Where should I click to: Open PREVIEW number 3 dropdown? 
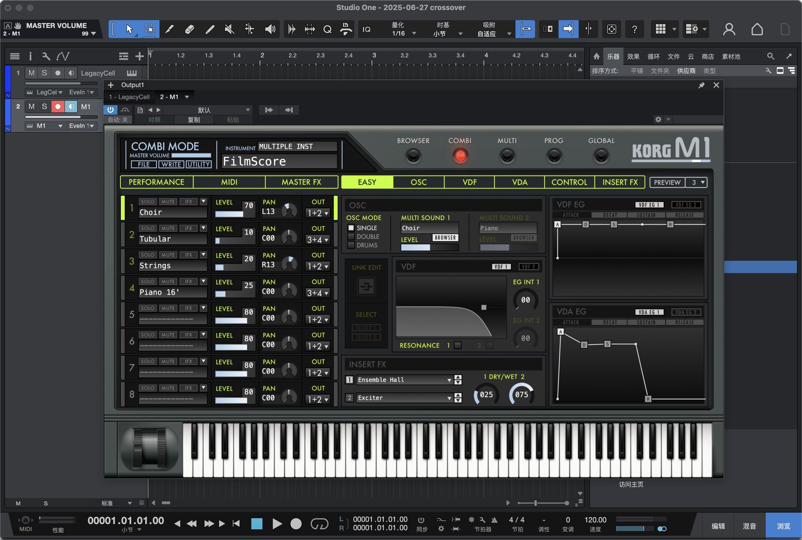[697, 183]
